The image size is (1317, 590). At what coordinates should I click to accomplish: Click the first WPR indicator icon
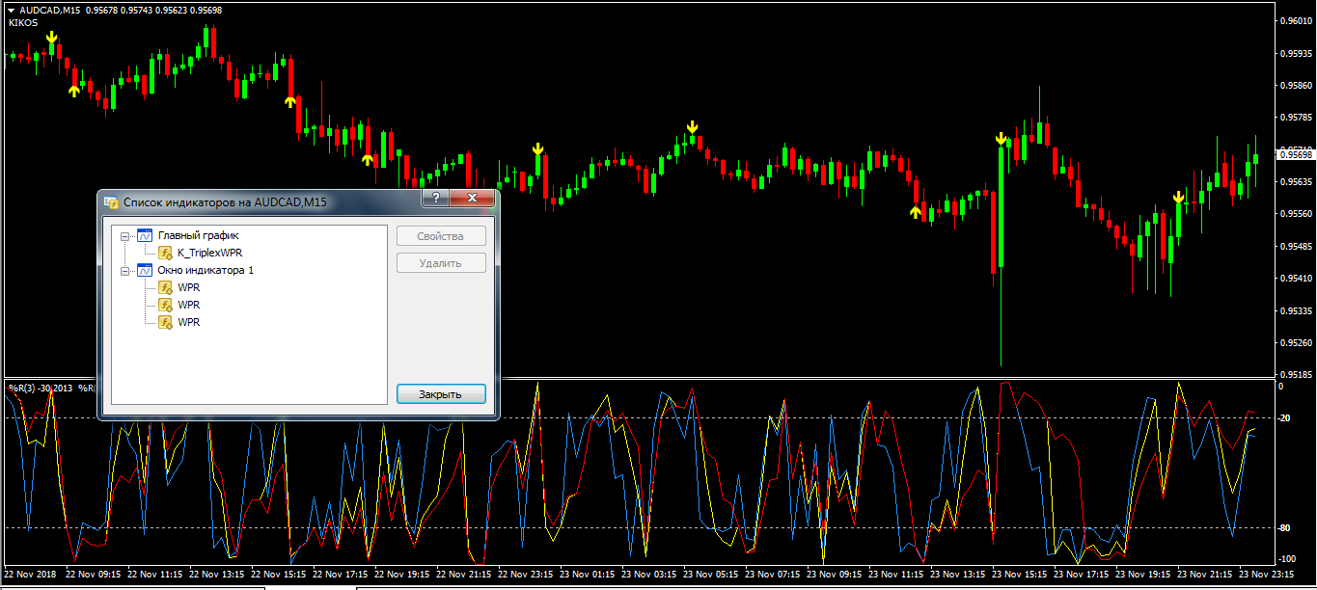(165, 287)
